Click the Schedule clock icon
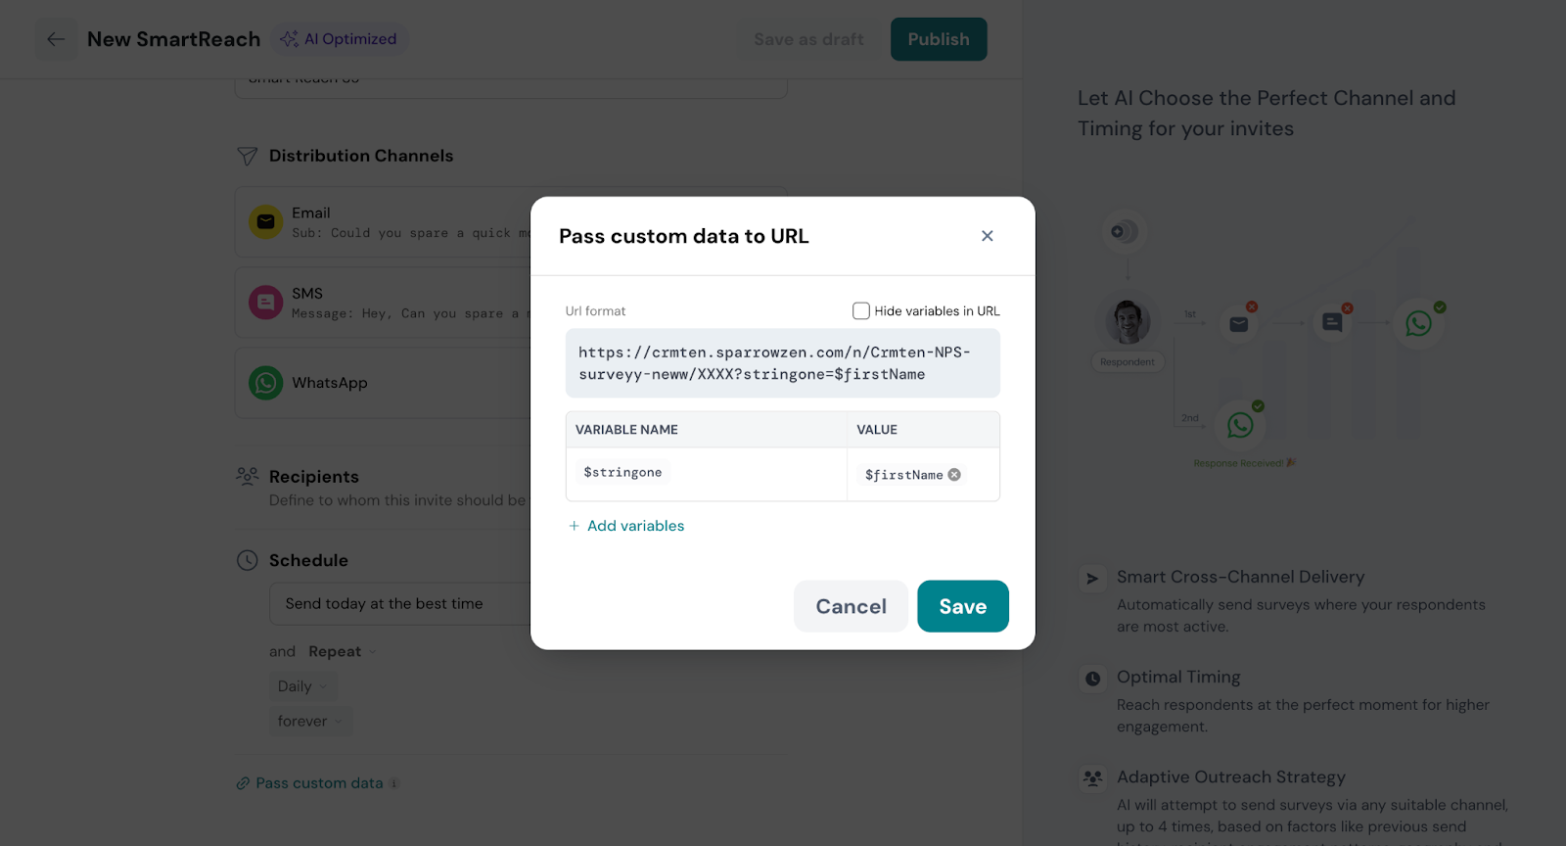1566x846 pixels. (x=248, y=560)
